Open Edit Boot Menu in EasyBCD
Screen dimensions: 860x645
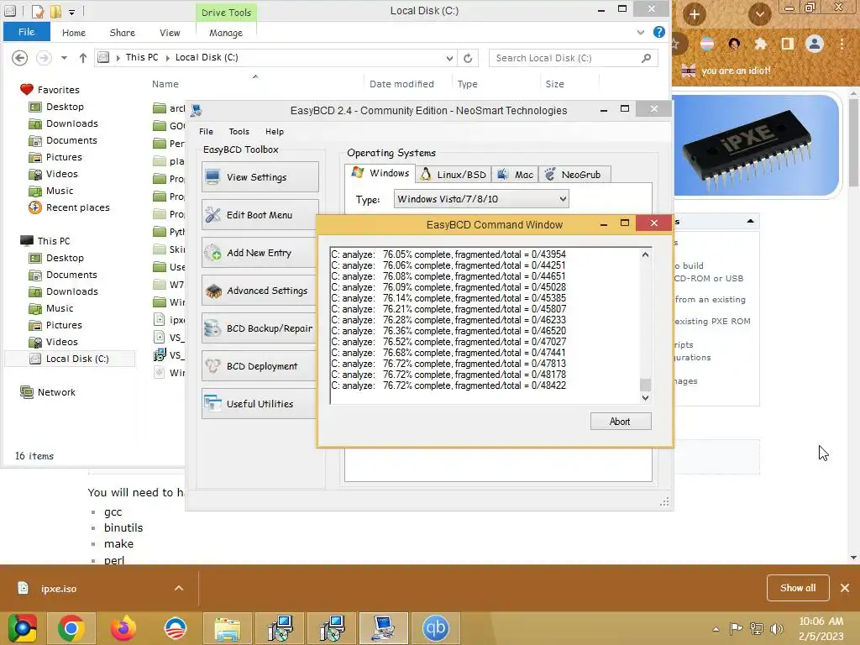coord(260,215)
